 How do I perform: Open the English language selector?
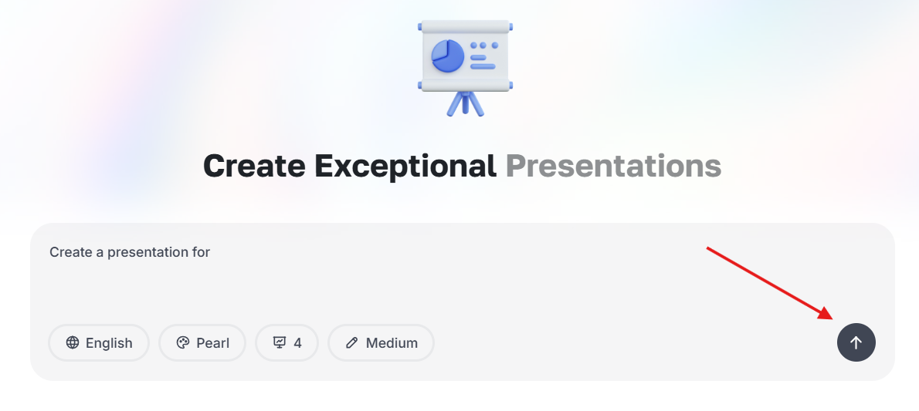[99, 342]
